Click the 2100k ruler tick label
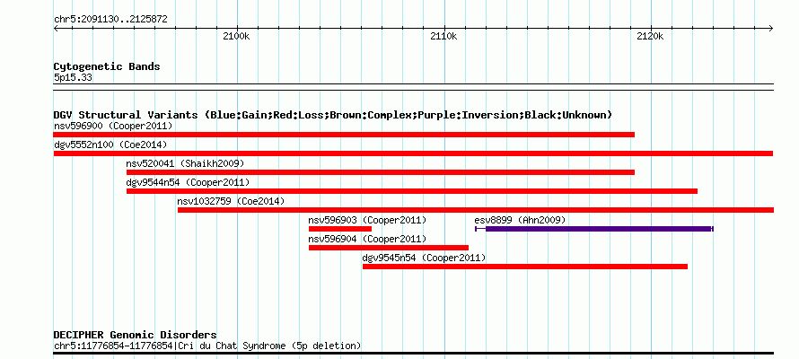799x359 pixels. tap(236, 37)
